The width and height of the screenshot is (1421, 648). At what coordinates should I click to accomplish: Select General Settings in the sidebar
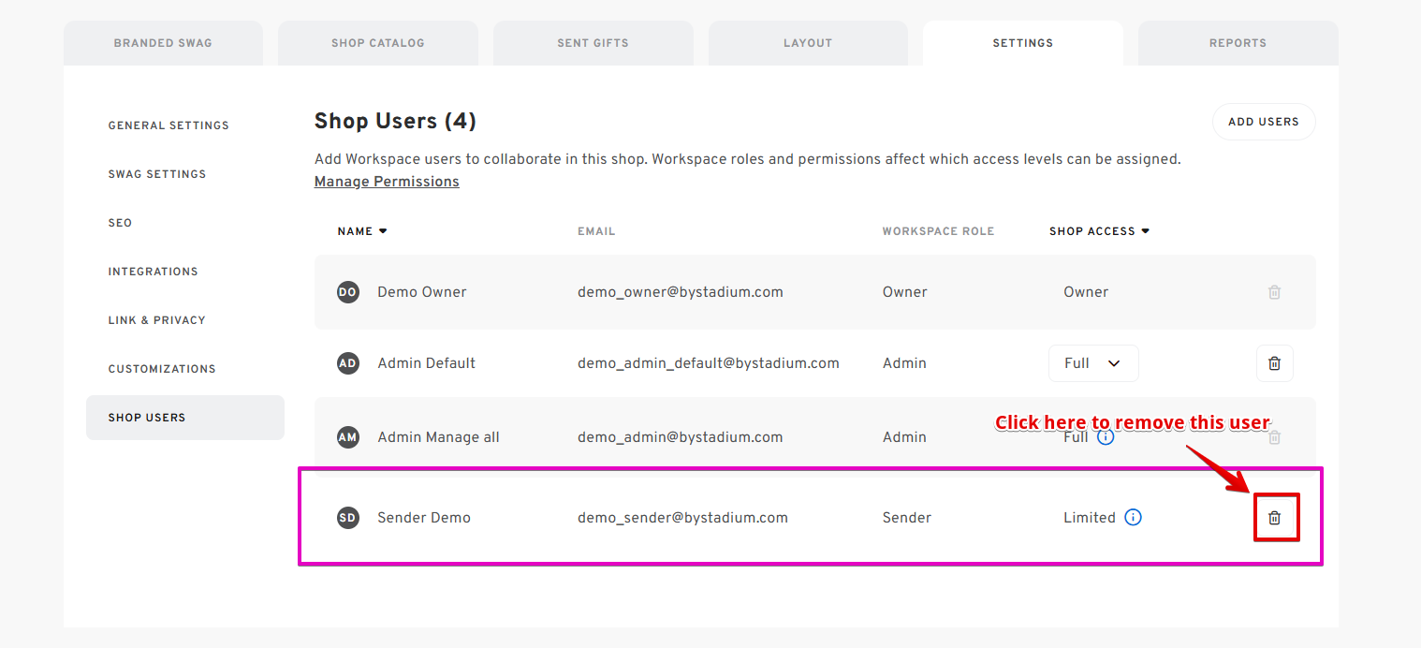tap(168, 125)
